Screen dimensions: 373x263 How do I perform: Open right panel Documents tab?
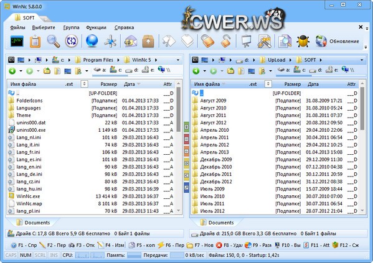click(217, 223)
